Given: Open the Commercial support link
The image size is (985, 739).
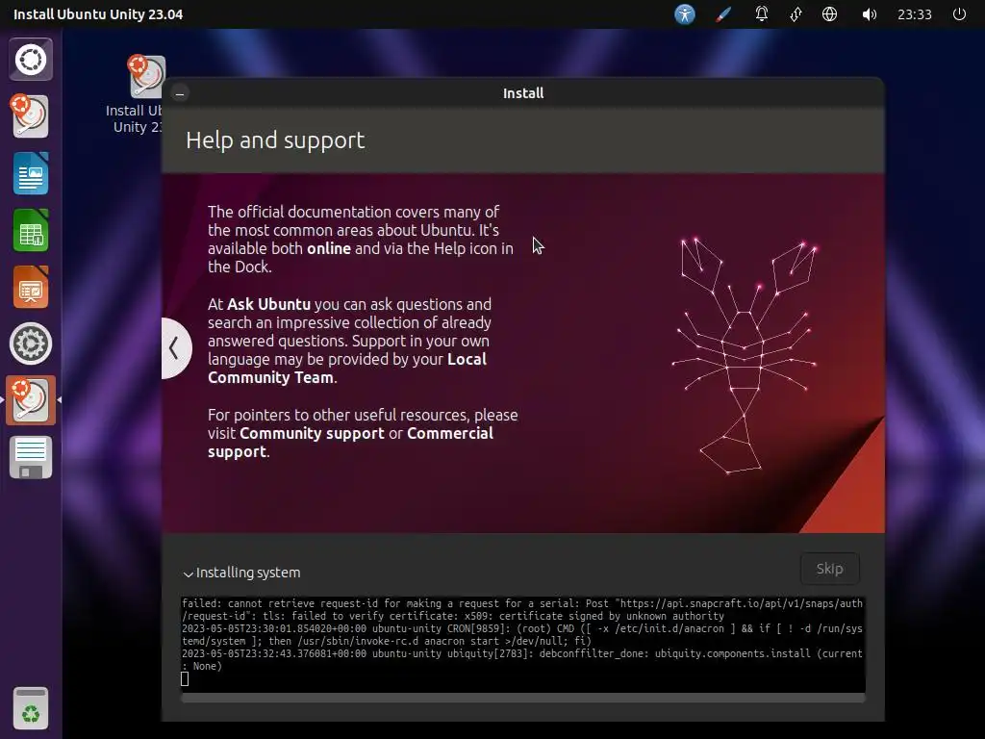Looking at the screenshot, I should click(x=350, y=443).
